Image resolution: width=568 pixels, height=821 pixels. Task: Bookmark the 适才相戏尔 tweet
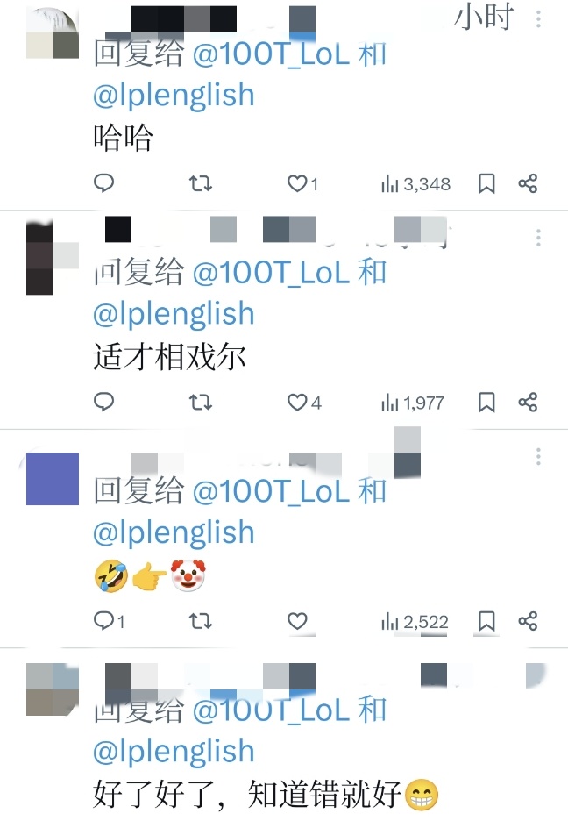(x=486, y=403)
